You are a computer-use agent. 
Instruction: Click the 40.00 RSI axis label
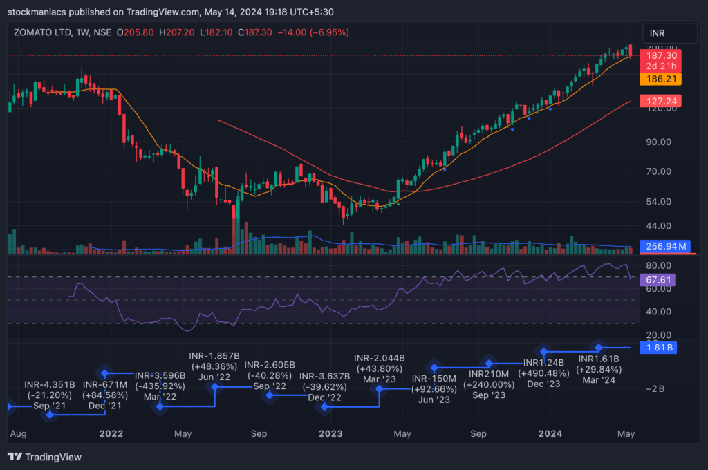[x=658, y=312]
